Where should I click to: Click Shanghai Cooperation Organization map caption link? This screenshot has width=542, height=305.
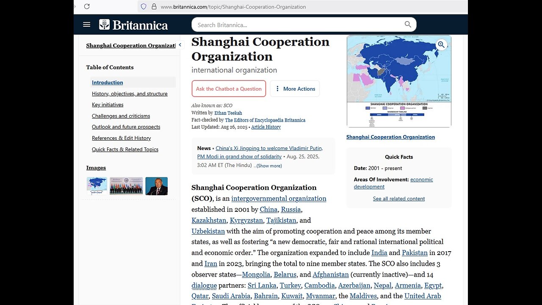click(390, 137)
